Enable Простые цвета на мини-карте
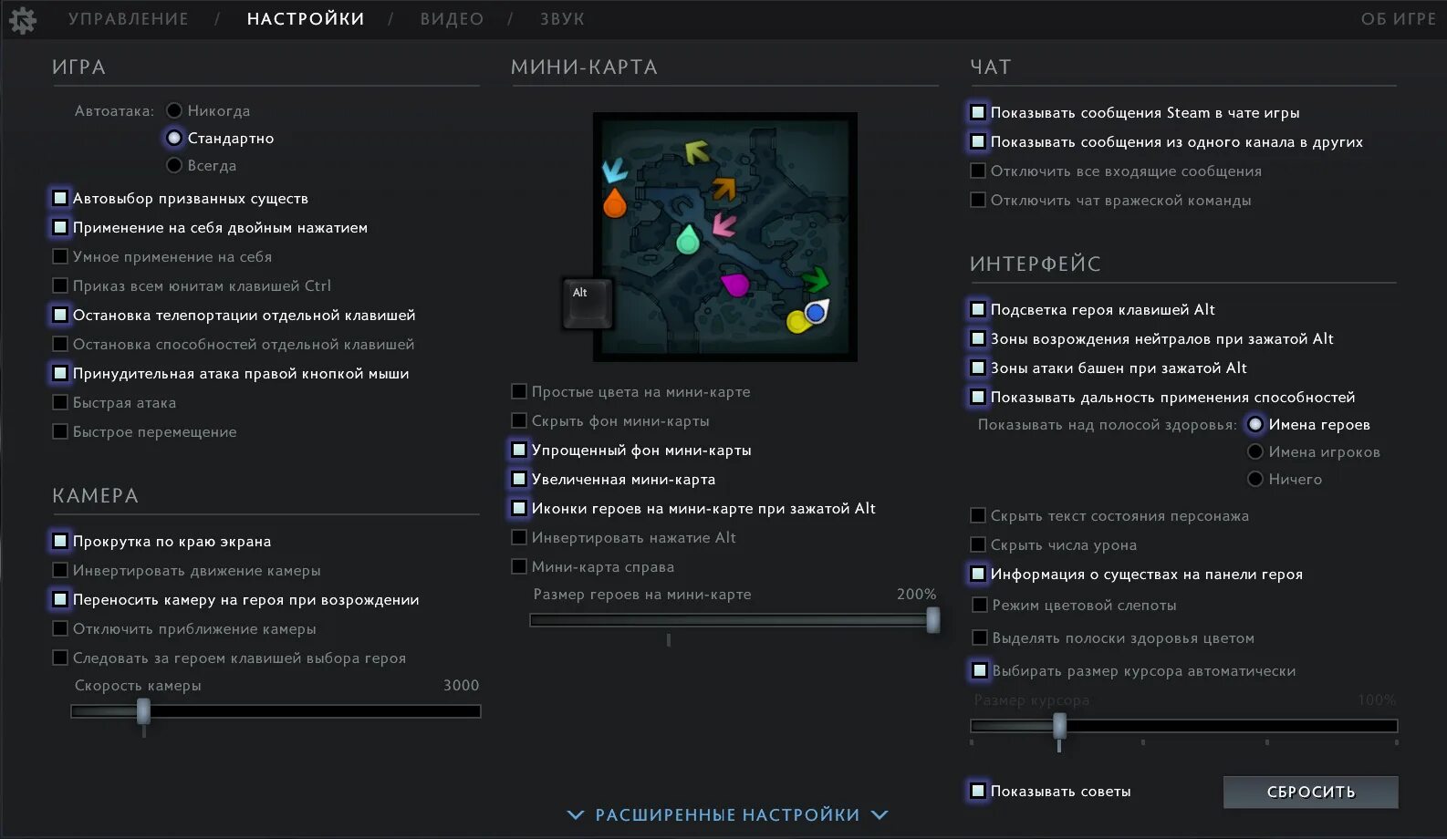This screenshot has height=839, width=1447. point(519,391)
